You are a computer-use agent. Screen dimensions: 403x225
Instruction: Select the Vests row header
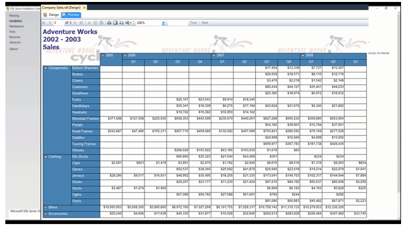coord(85,201)
